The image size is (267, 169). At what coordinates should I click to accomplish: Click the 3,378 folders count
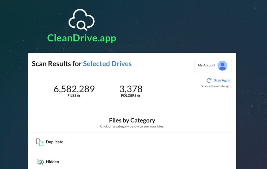pyautogui.click(x=131, y=89)
